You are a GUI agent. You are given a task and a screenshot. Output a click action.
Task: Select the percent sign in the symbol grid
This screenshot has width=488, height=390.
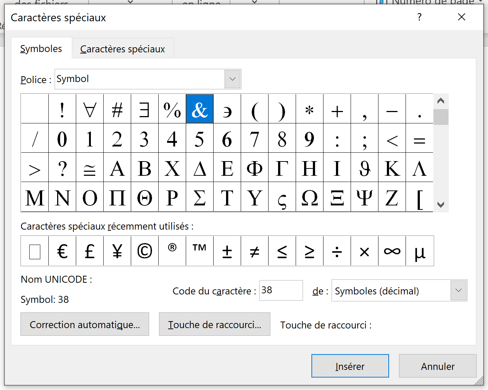tap(172, 109)
